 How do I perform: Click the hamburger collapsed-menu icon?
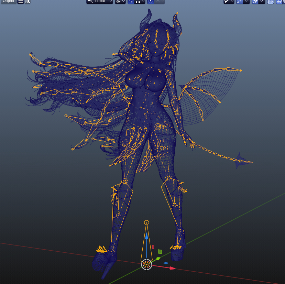pos(21,1)
